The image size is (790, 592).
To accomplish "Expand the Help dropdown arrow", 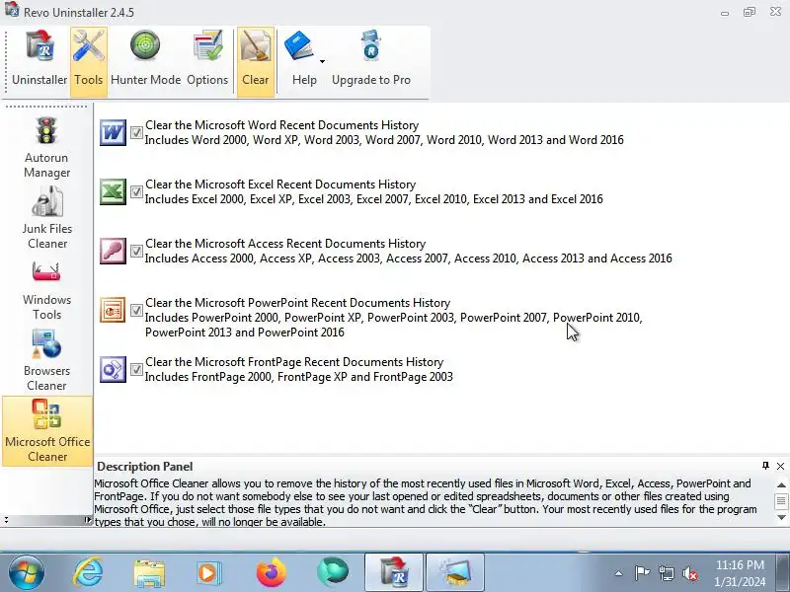I will click(x=322, y=61).
